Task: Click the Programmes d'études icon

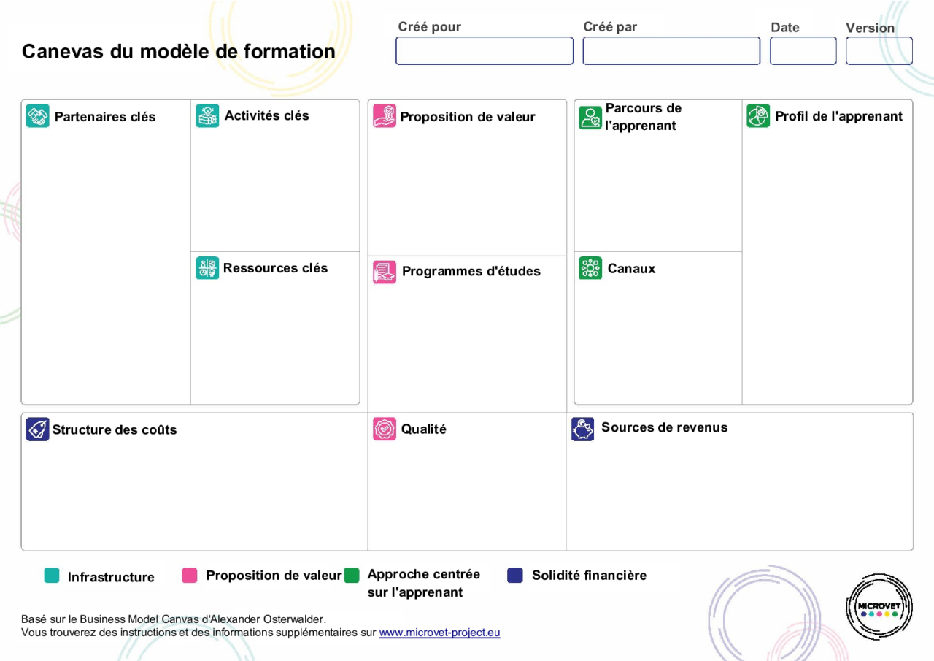Action: click(x=385, y=272)
